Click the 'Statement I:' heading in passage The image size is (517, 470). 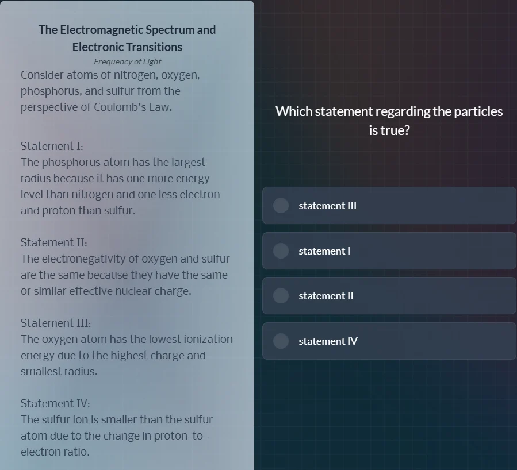(52, 146)
